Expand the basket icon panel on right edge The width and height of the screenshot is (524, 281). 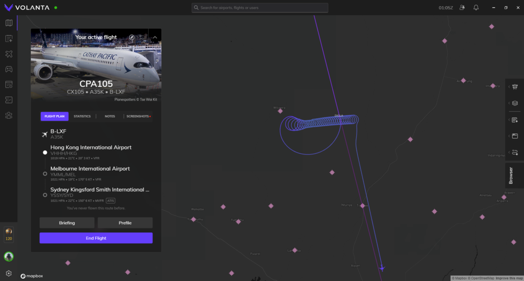click(515, 87)
